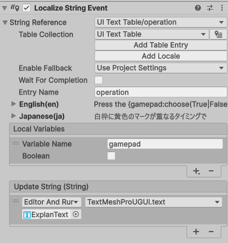Click the English translation text value
This screenshot has height=243, width=228.
tap(161, 104)
